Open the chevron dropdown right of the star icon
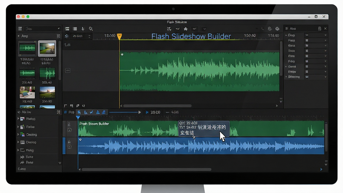 (194, 29)
